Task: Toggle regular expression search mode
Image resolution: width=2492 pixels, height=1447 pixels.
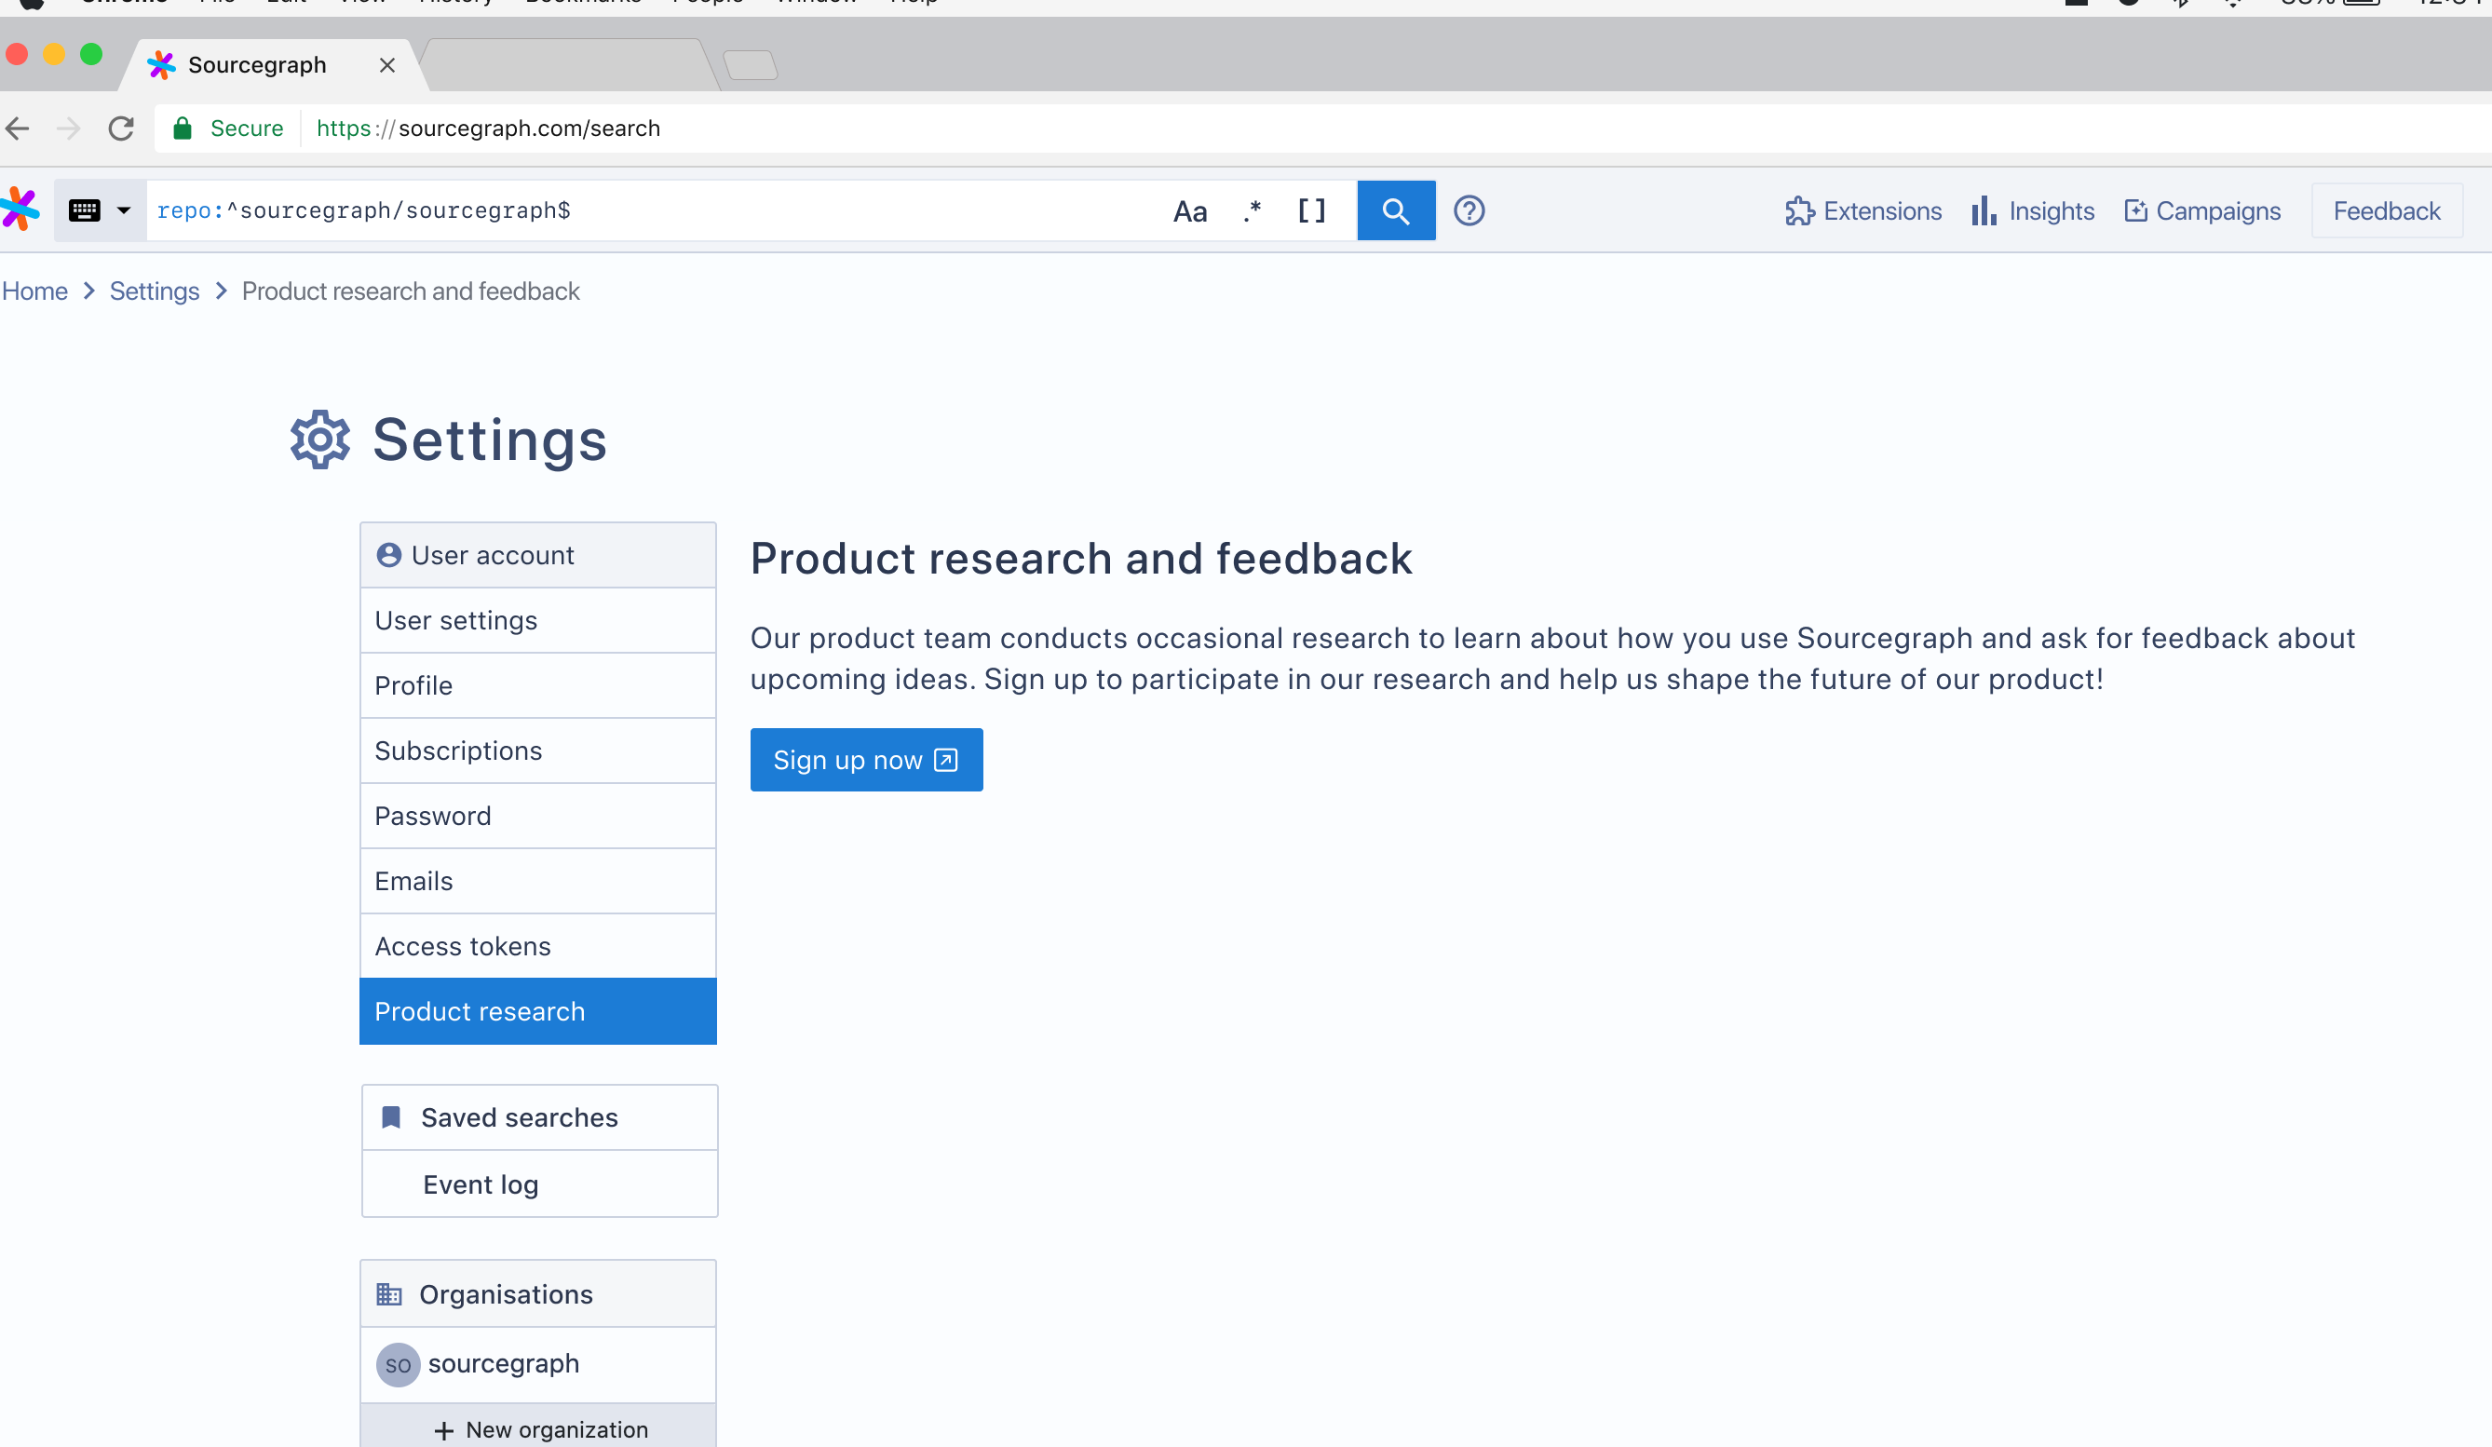Action: tap(1252, 210)
